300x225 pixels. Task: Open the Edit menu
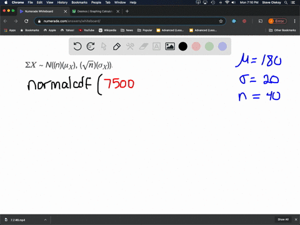[x=39, y=2]
